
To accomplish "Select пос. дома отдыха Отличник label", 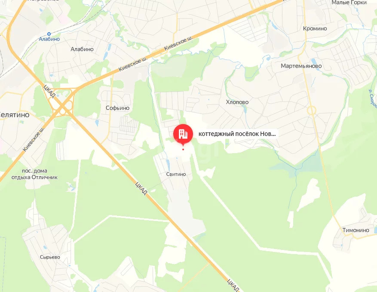I will (x=35, y=174).
